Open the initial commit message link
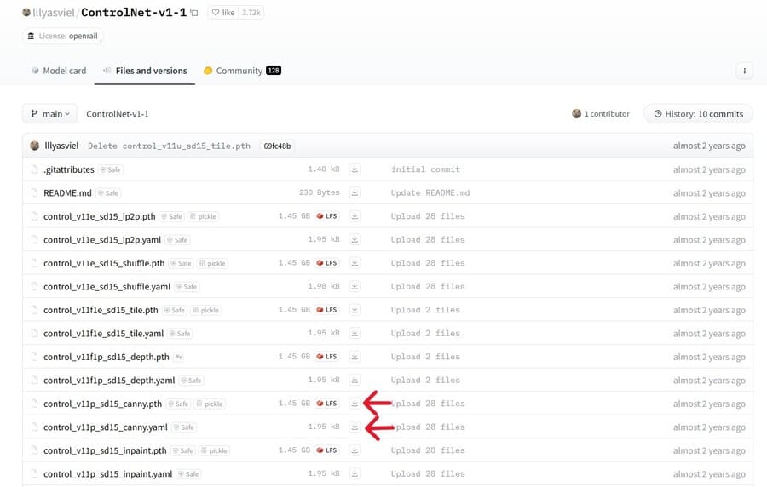Viewport: 767px width, 487px height. (425, 169)
